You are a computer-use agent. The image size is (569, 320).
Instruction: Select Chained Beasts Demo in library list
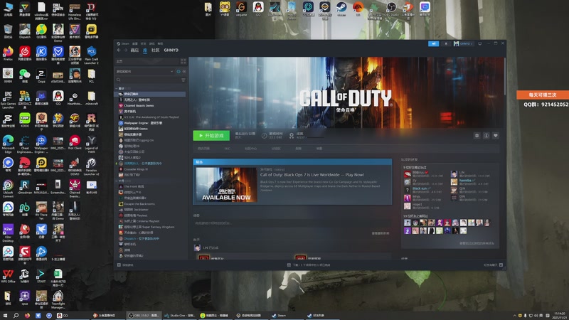[139, 105]
